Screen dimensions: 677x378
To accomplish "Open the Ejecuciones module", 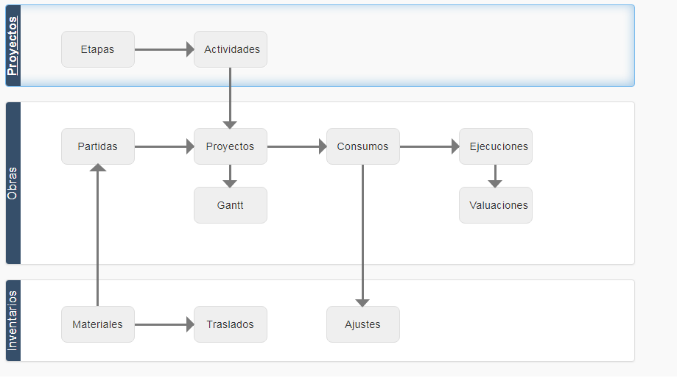I will click(496, 146).
